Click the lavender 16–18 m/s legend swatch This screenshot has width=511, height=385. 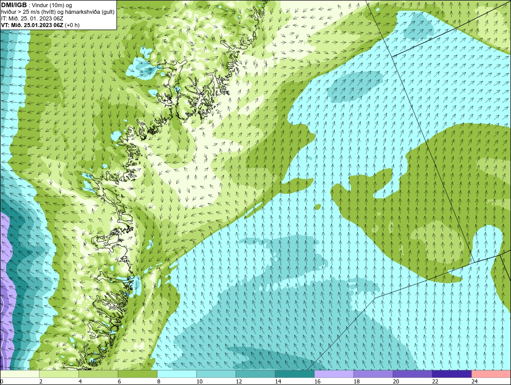click(334, 374)
